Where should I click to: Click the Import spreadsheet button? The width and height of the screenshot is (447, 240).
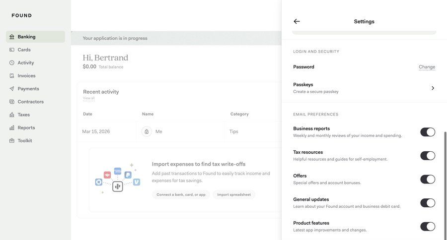234,195
